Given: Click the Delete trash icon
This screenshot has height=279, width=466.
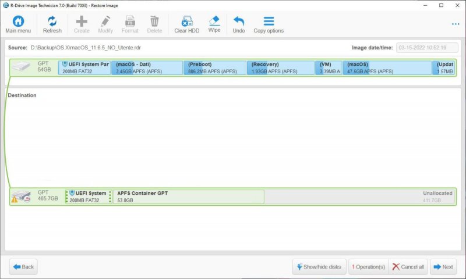Looking at the screenshot, I should pos(154,24).
